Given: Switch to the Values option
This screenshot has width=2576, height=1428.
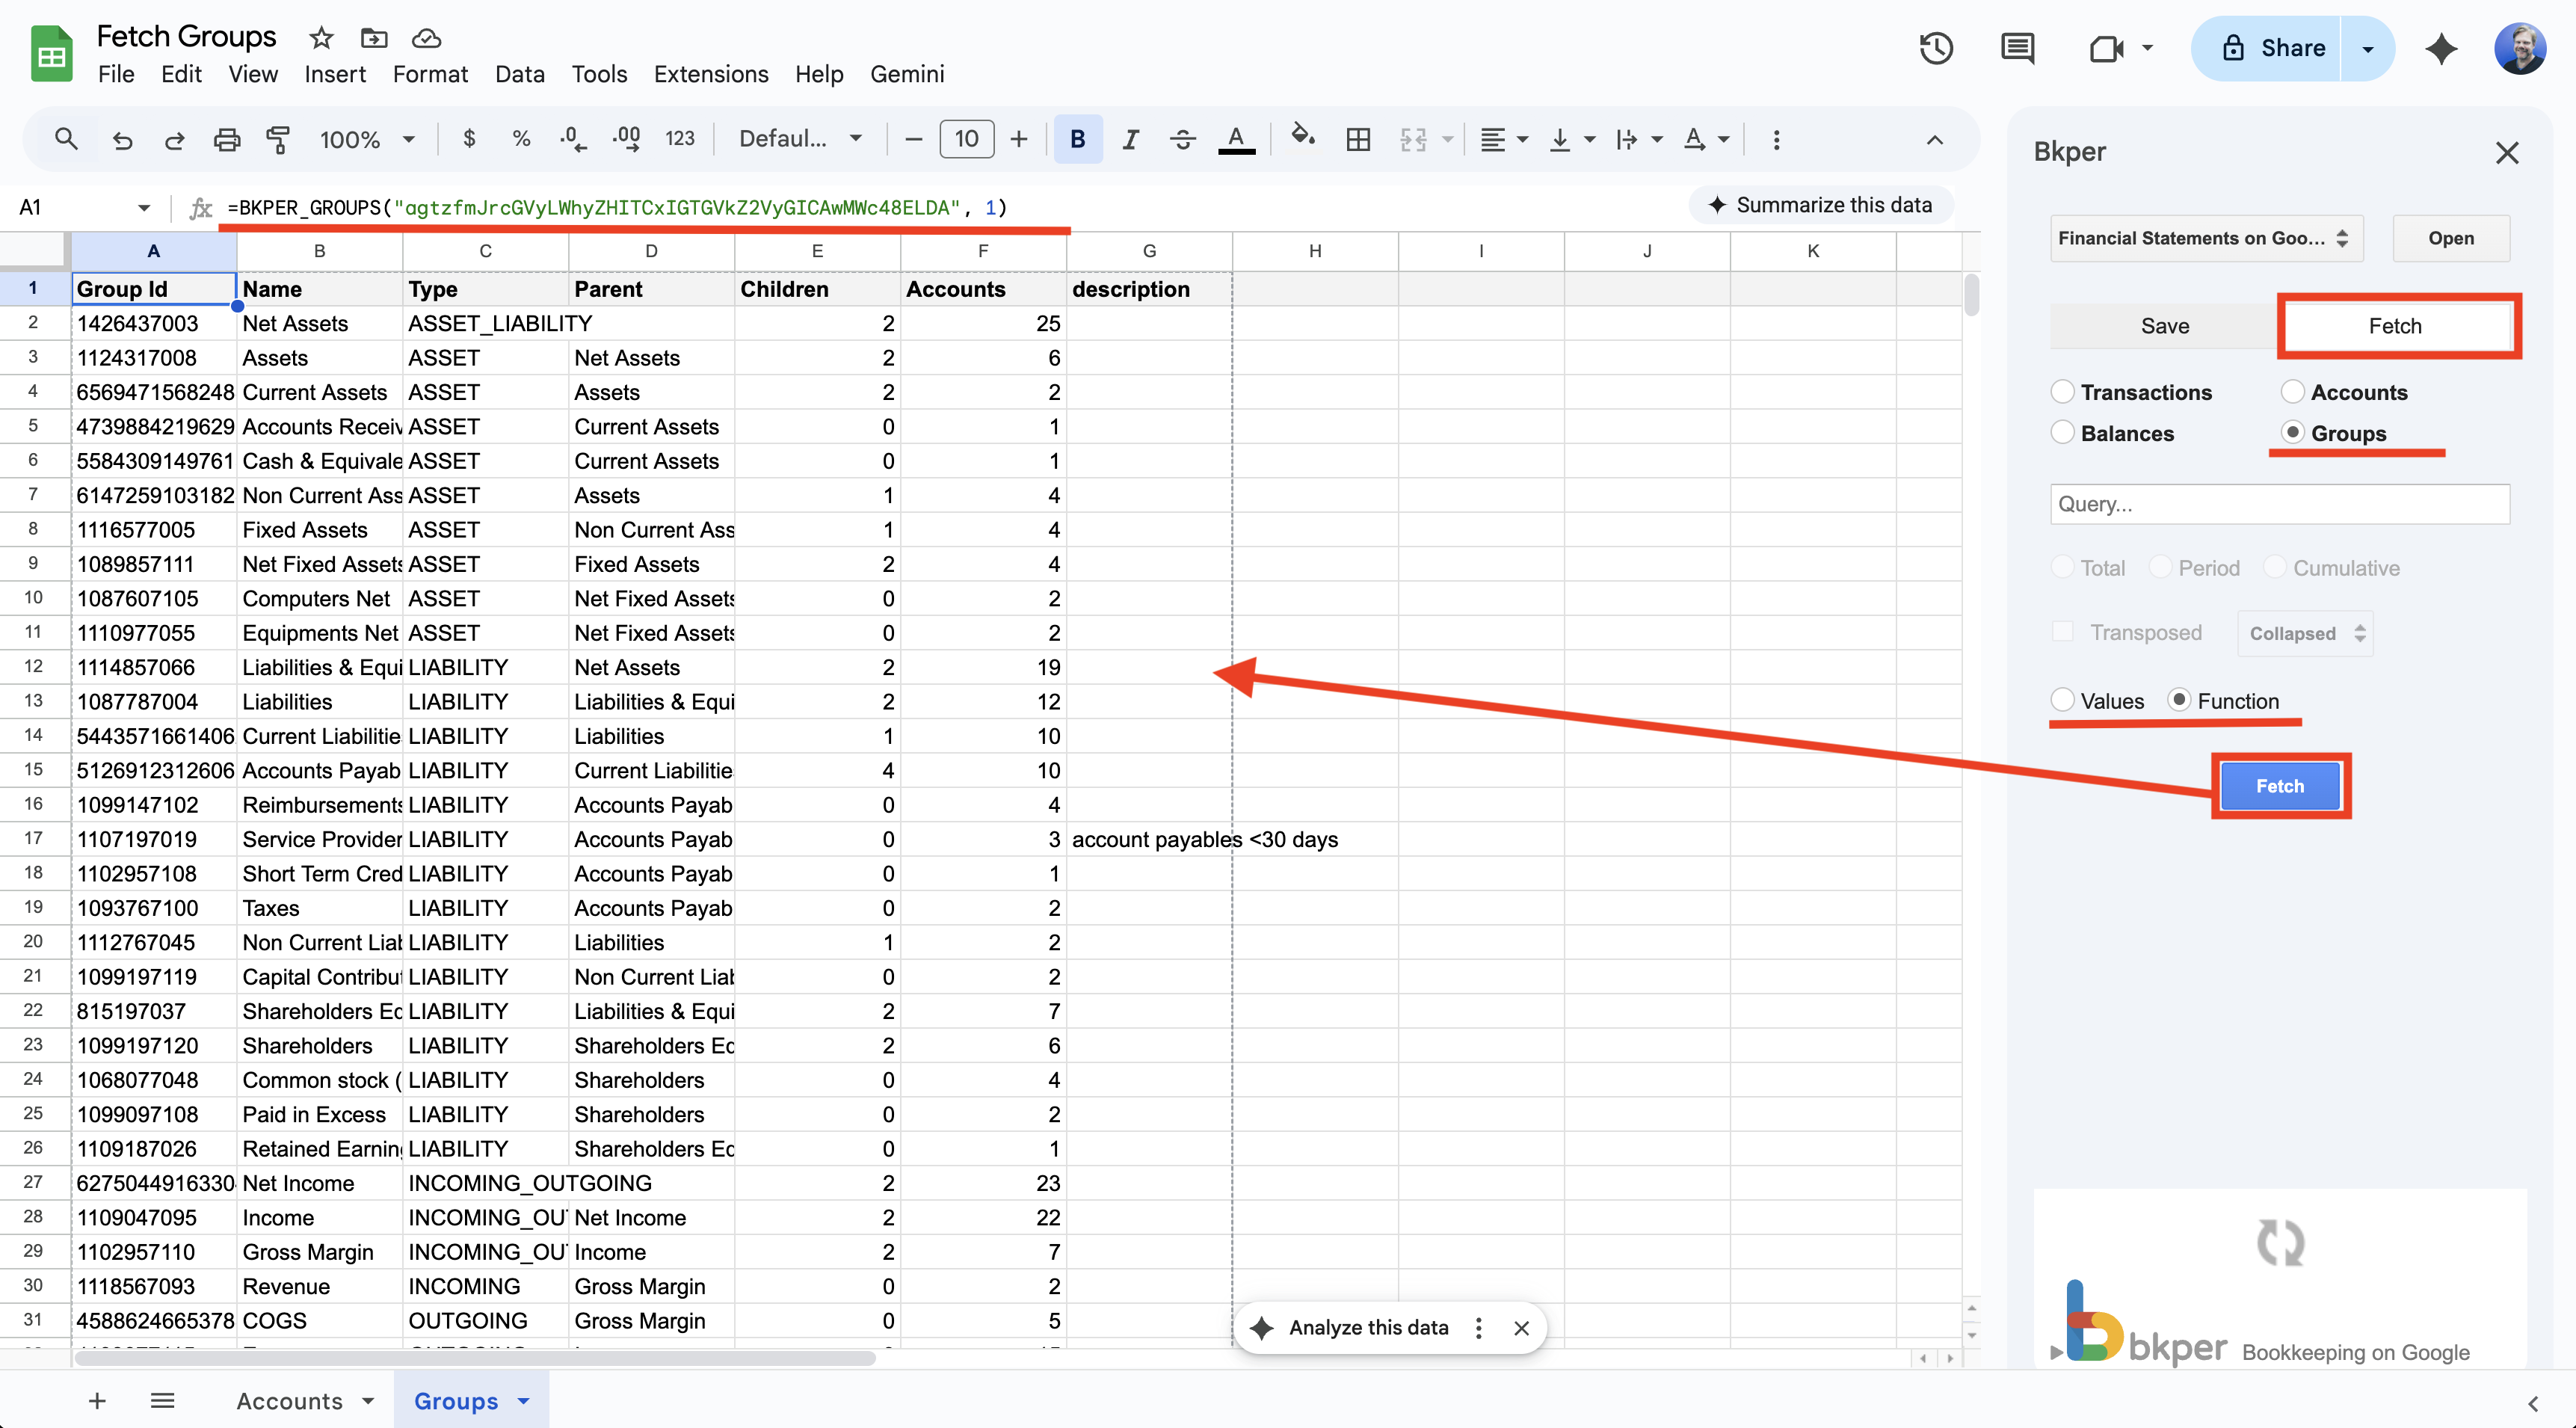Looking at the screenshot, I should [2064, 700].
